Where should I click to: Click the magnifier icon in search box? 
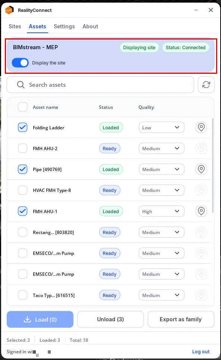pyautogui.click(x=21, y=85)
